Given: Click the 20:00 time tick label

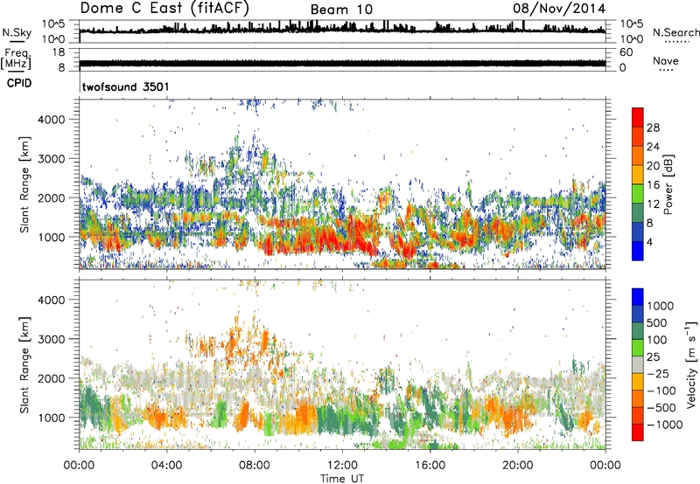Looking at the screenshot, I should coord(517,466).
